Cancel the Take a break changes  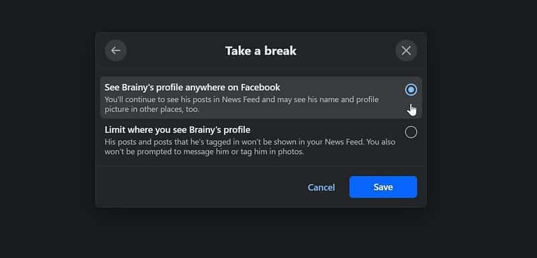(322, 187)
